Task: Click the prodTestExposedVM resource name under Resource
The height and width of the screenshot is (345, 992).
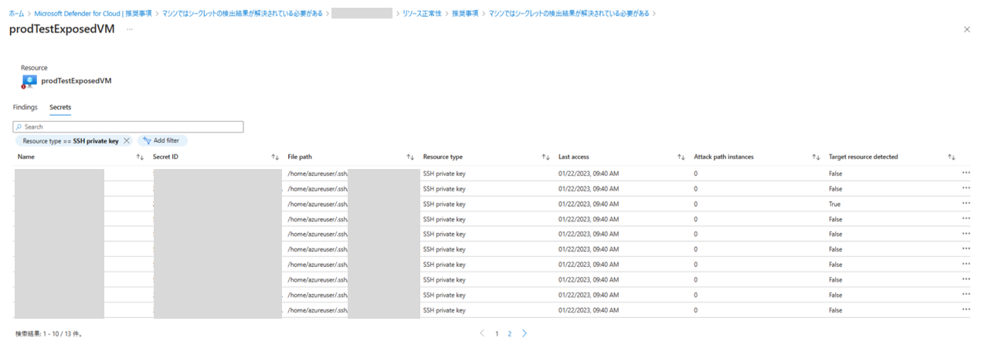Action: [x=76, y=81]
